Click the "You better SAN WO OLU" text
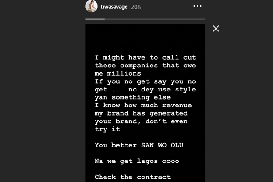This screenshot has height=182, width=273. (x=136, y=145)
